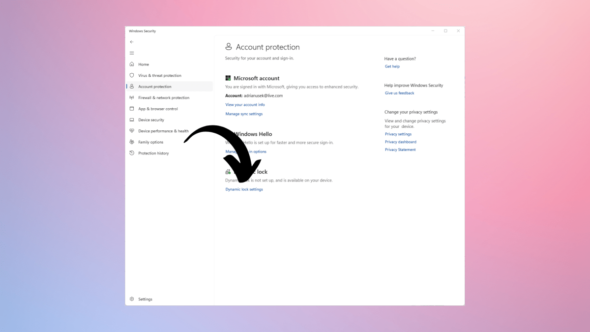
Task: Open the Privacy Statement link
Action: coord(400,150)
